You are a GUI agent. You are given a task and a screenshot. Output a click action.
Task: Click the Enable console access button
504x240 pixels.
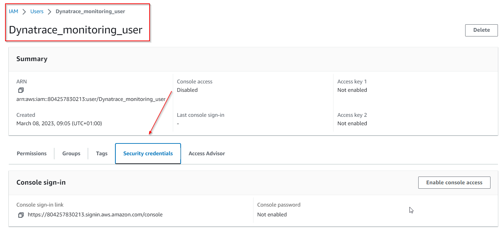[x=454, y=183]
